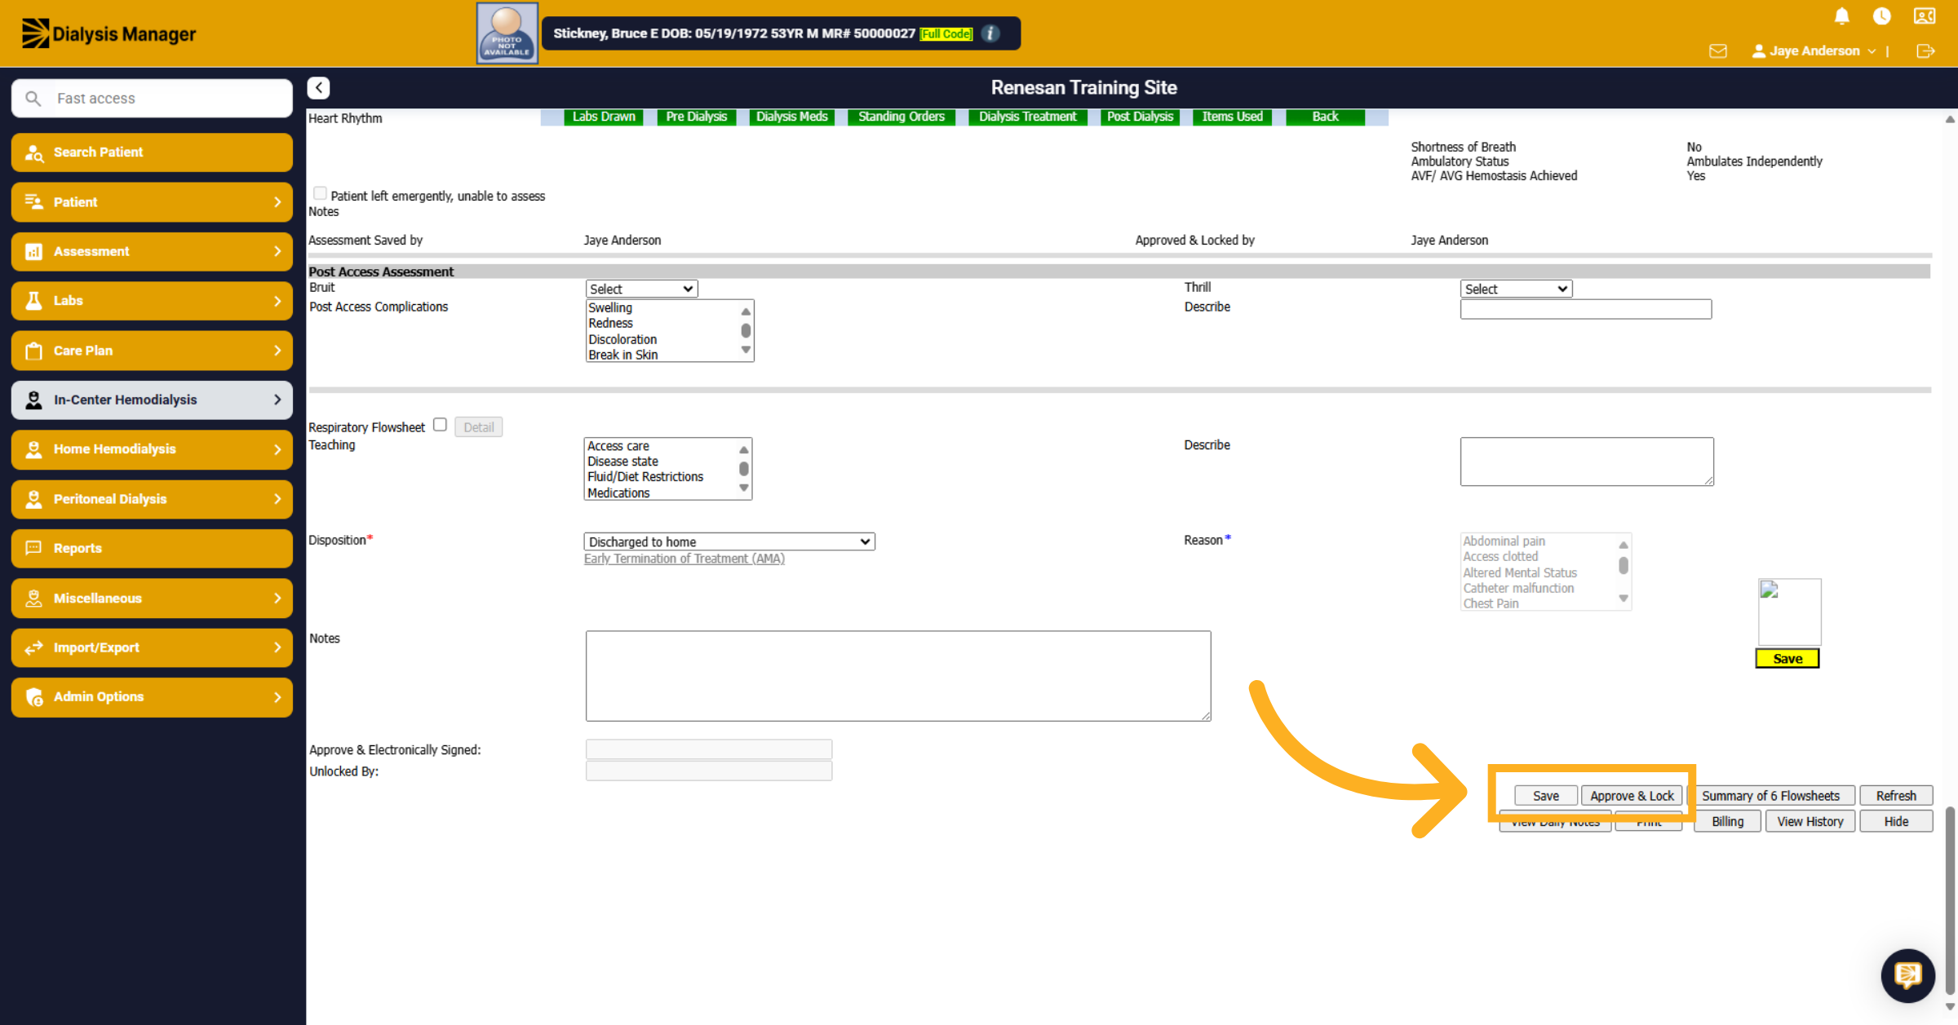Expand Jaye Anderson user menu
The height and width of the screenshot is (1025, 1958).
click(1814, 51)
